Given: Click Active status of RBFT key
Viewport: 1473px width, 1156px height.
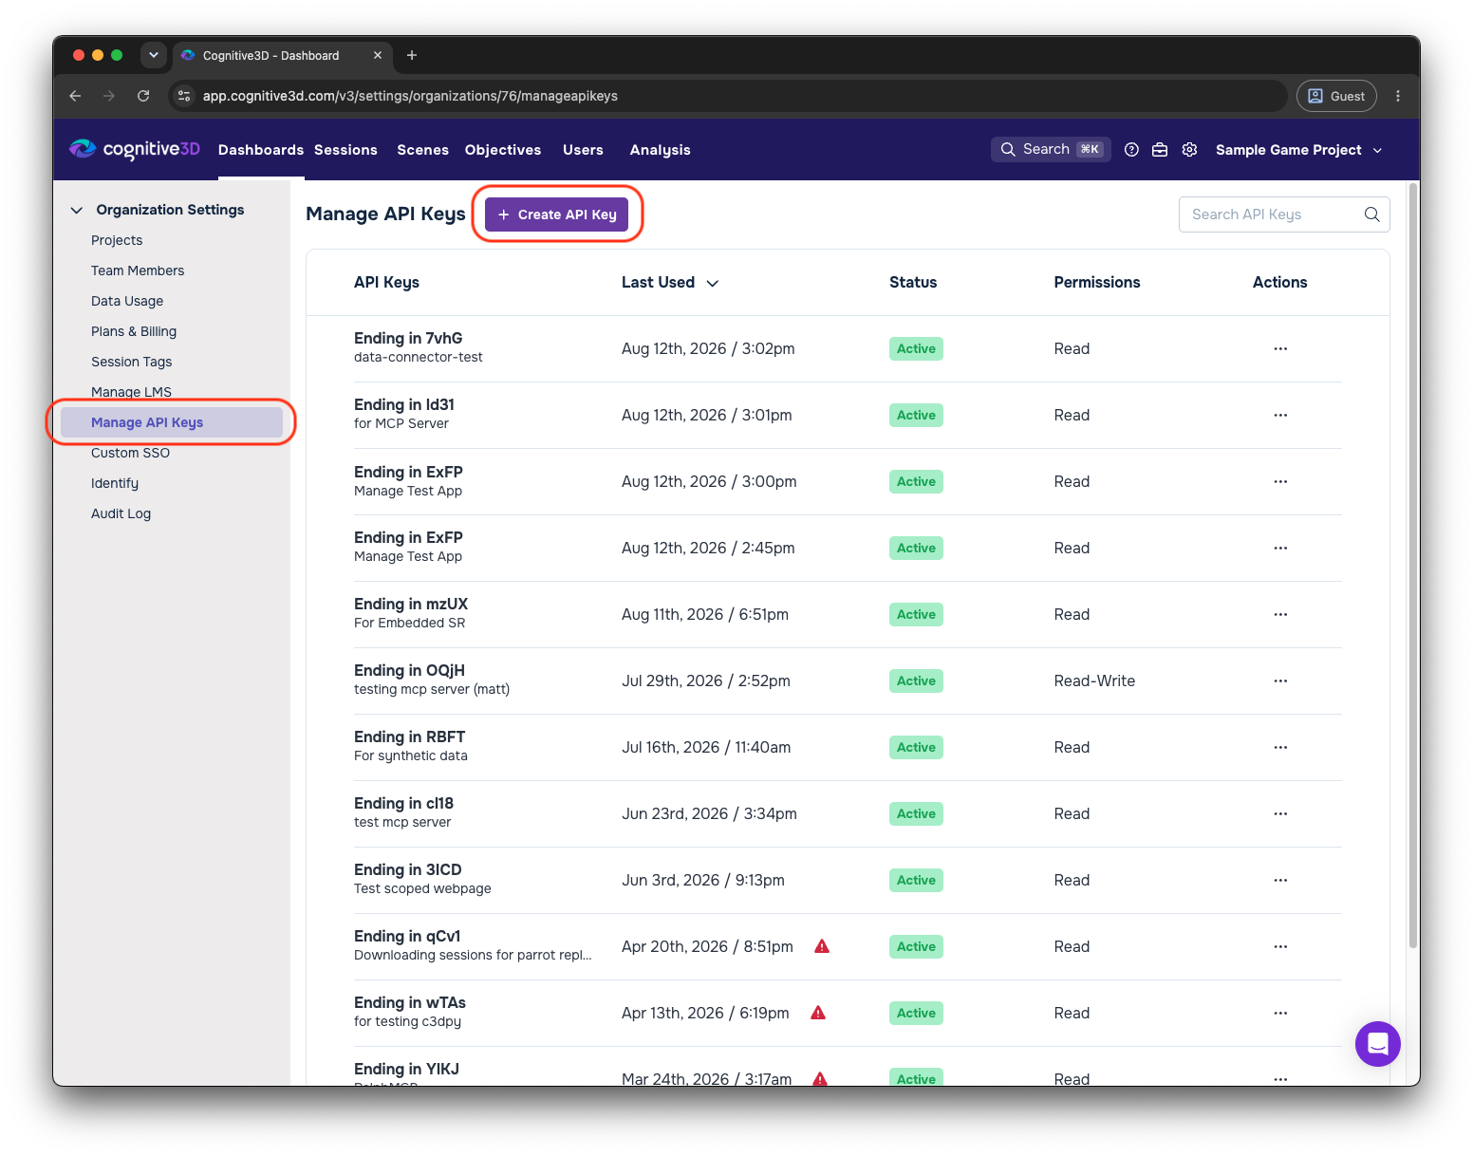Looking at the screenshot, I should coord(916,747).
